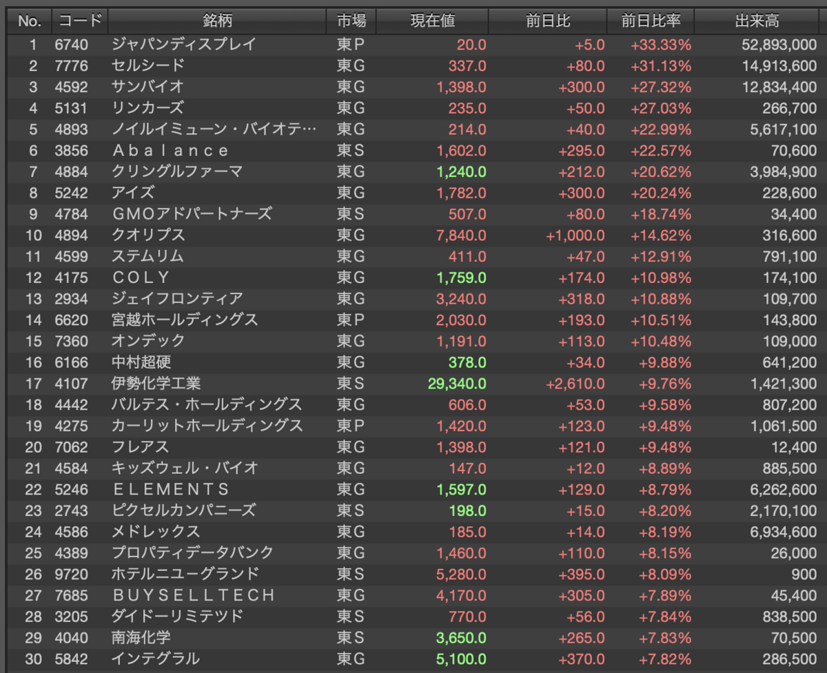Select the インテグラル row
Screen dimensions: 827x673
pyautogui.click(x=417, y=658)
